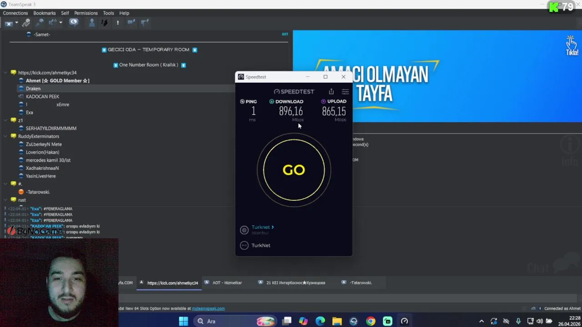The image size is (582, 327).
Task: Open the Connections menu
Action: pos(15,13)
